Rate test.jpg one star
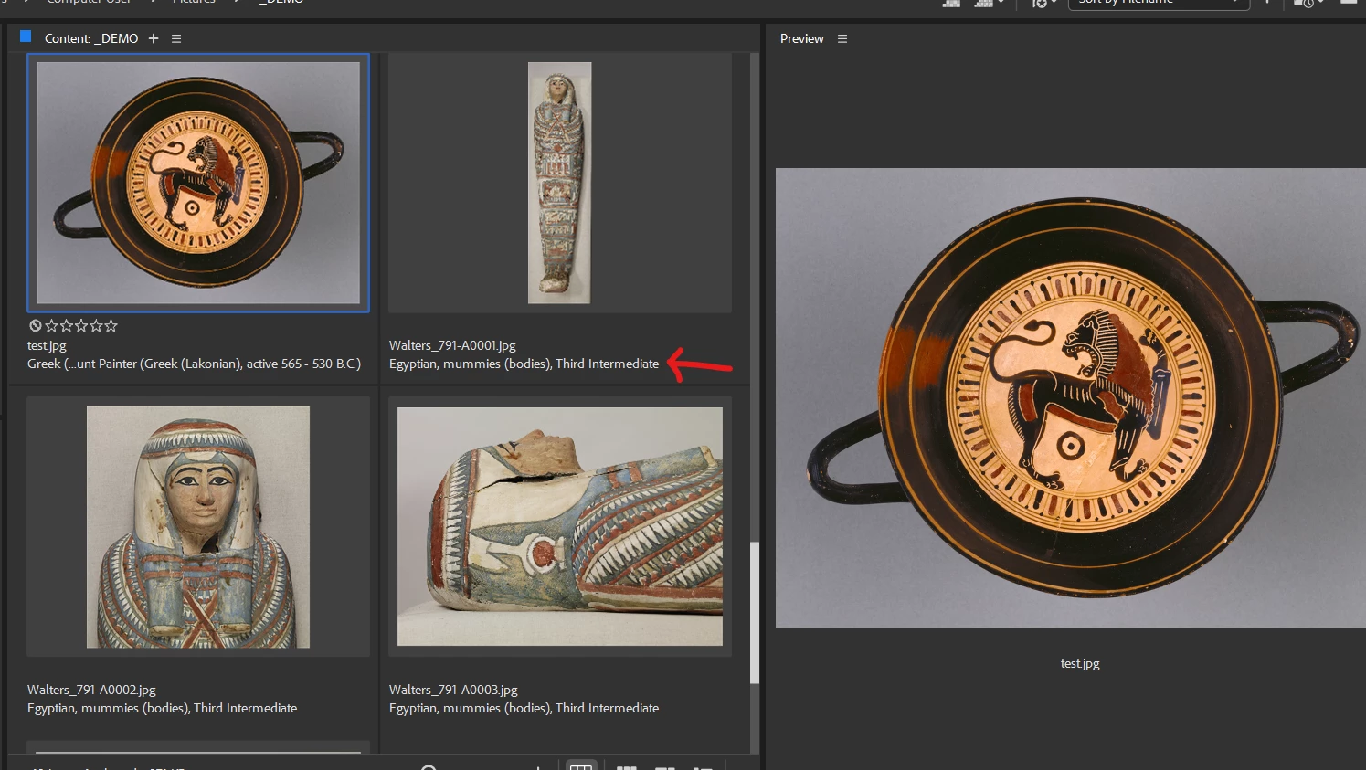Viewport: 1366px width, 770px height. coord(51,325)
